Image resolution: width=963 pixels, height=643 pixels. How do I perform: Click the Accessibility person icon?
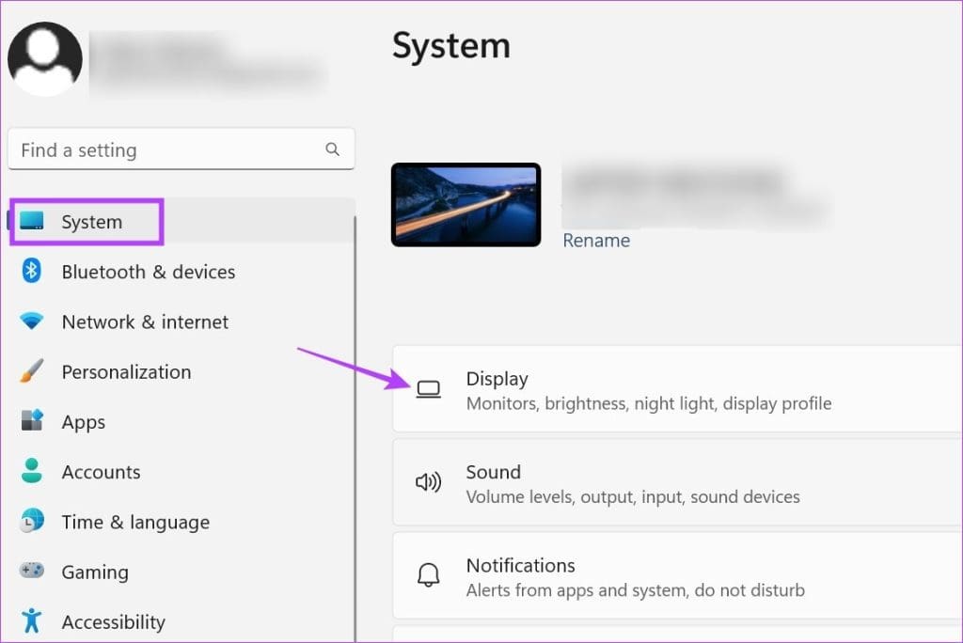[x=34, y=621]
